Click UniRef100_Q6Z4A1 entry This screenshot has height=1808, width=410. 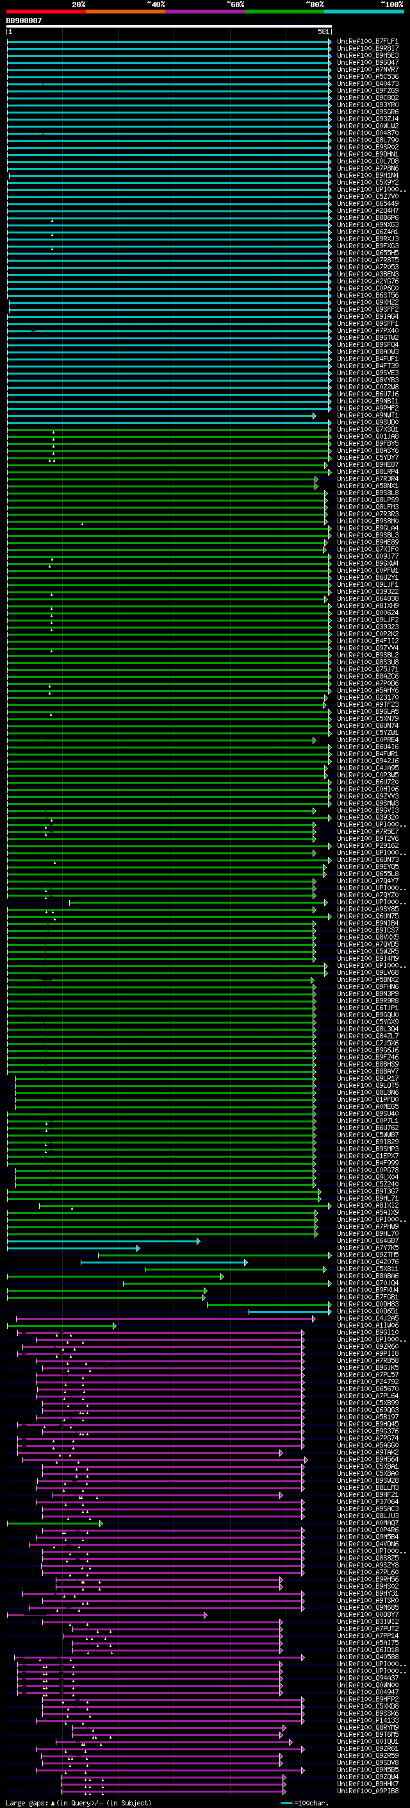368,232
